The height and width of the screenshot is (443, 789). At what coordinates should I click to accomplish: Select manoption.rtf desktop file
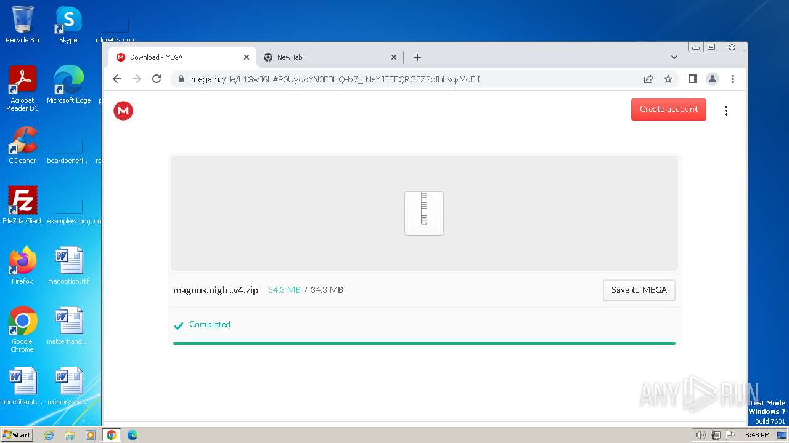(68, 266)
